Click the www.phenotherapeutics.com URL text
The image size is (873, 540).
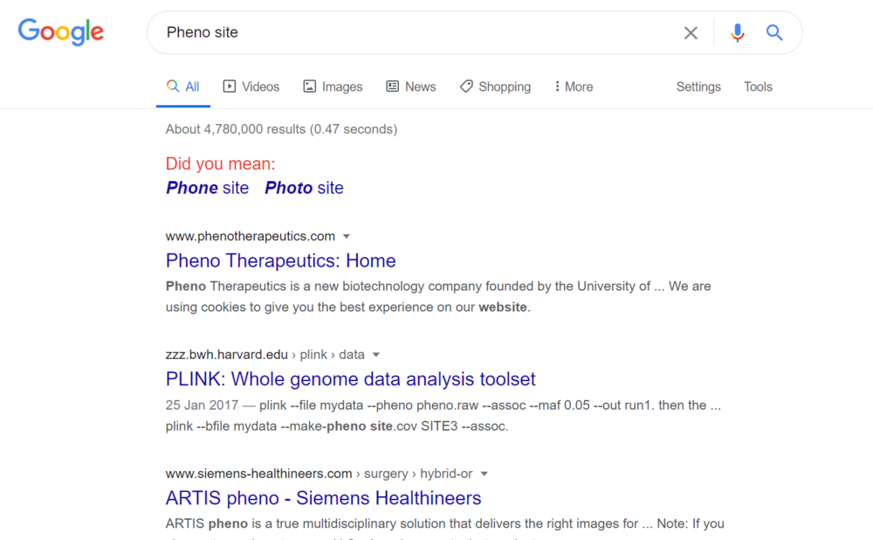click(250, 236)
